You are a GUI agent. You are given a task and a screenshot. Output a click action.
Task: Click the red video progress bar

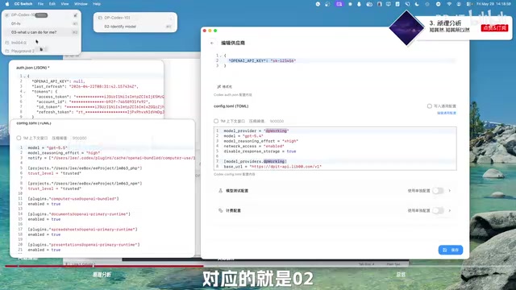tap(104, 266)
